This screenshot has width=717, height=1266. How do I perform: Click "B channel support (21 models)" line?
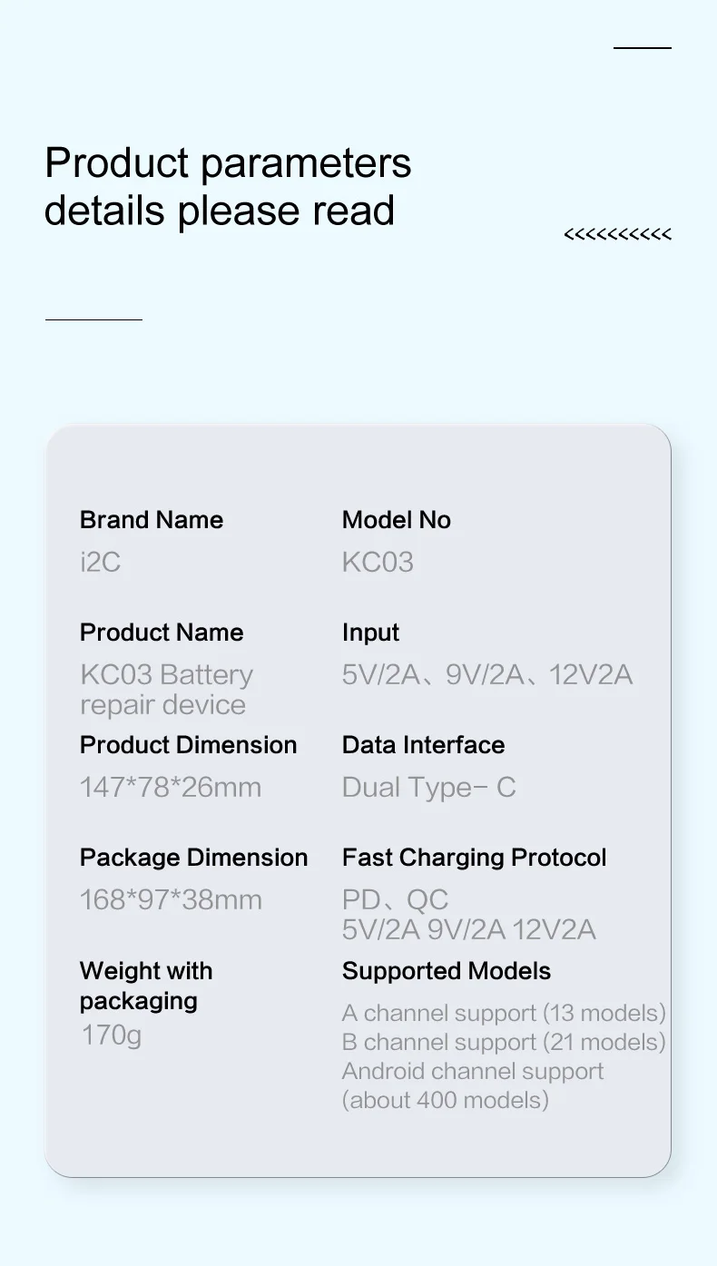(x=504, y=1042)
